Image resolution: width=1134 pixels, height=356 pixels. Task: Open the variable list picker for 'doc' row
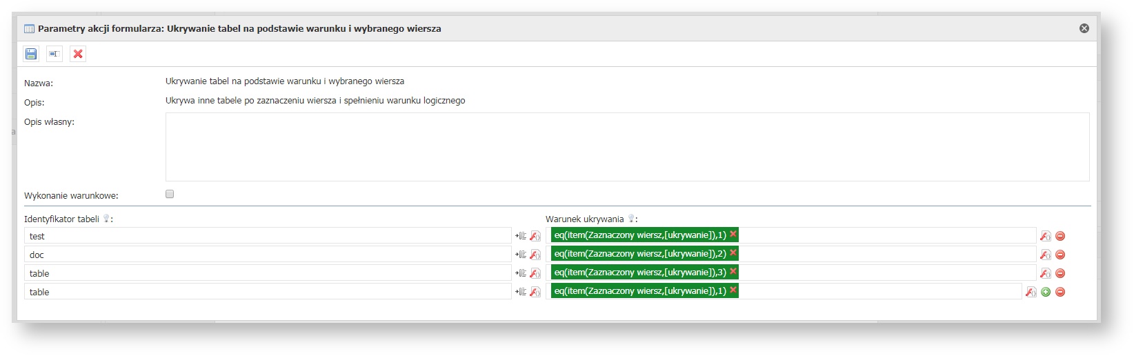click(x=520, y=255)
